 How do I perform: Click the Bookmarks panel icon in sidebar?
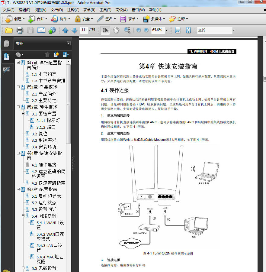[x=7, y=57]
